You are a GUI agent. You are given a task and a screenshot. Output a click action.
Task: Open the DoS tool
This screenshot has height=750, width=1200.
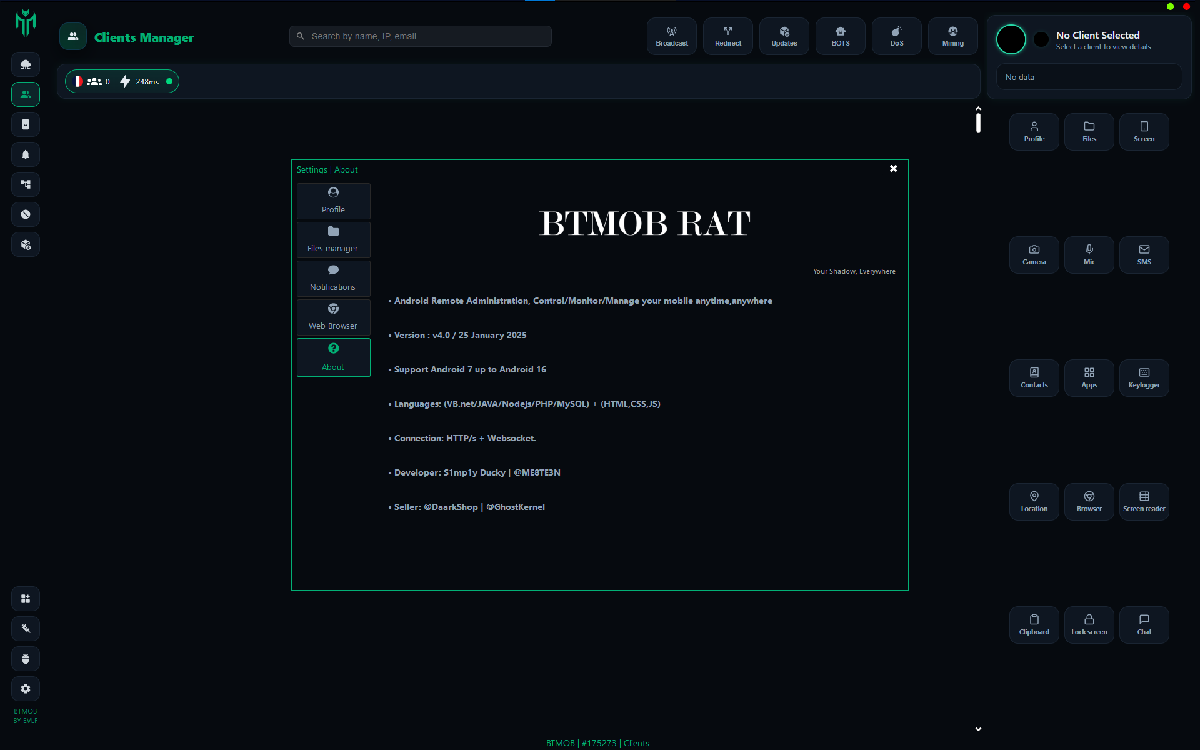point(896,36)
